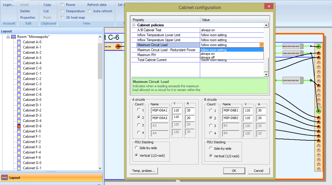Select A circuits count 1 radio

pos(138,110)
